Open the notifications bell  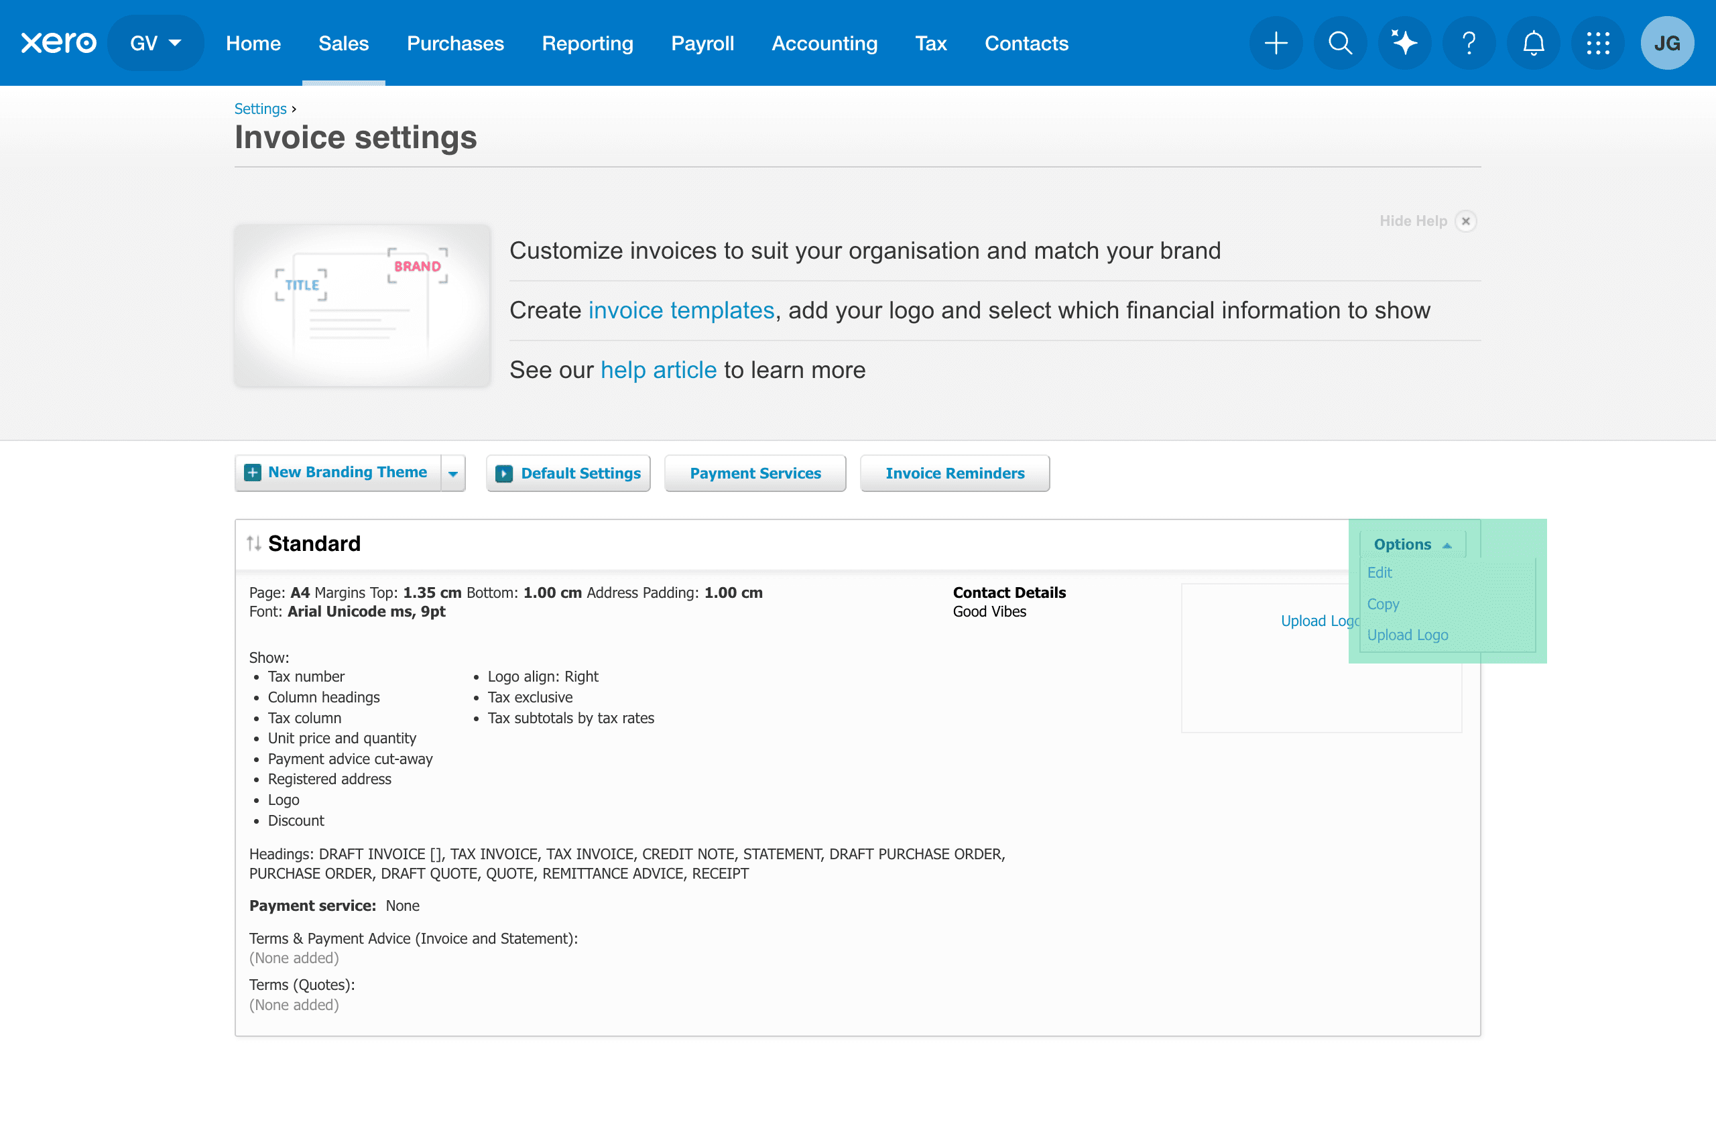click(x=1533, y=44)
